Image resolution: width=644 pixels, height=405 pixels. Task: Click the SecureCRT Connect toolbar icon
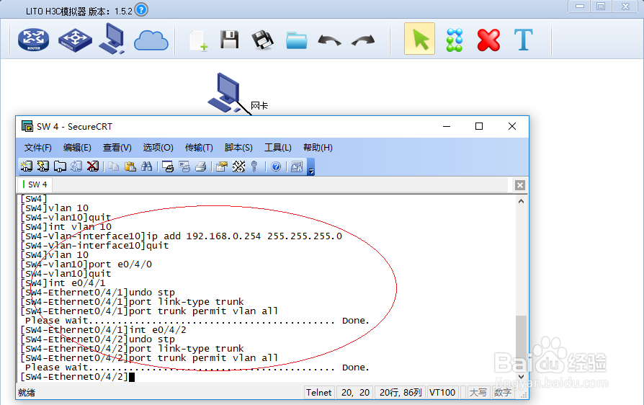point(27,166)
